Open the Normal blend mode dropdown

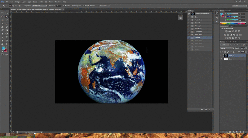pyautogui.click(x=227, y=48)
